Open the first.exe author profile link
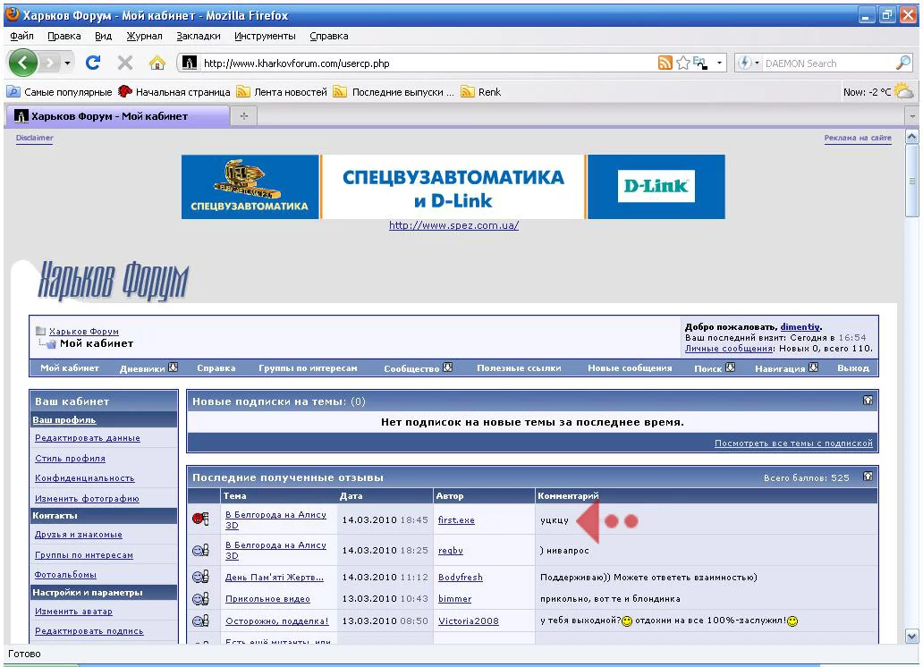Image resolution: width=923 pixels, height=667 pixels. point(456,520)
